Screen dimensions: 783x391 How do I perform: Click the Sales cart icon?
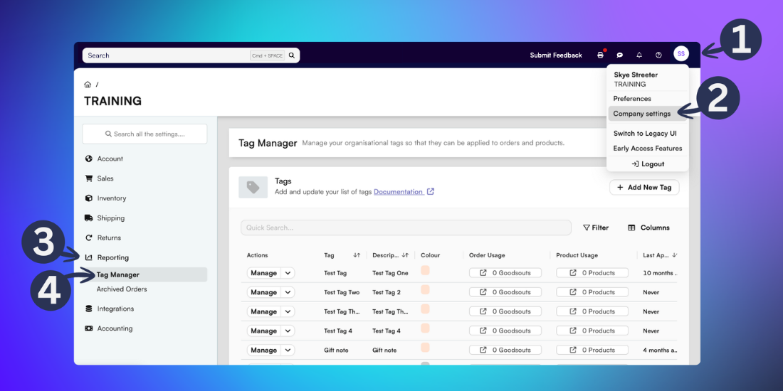[89, 178]
